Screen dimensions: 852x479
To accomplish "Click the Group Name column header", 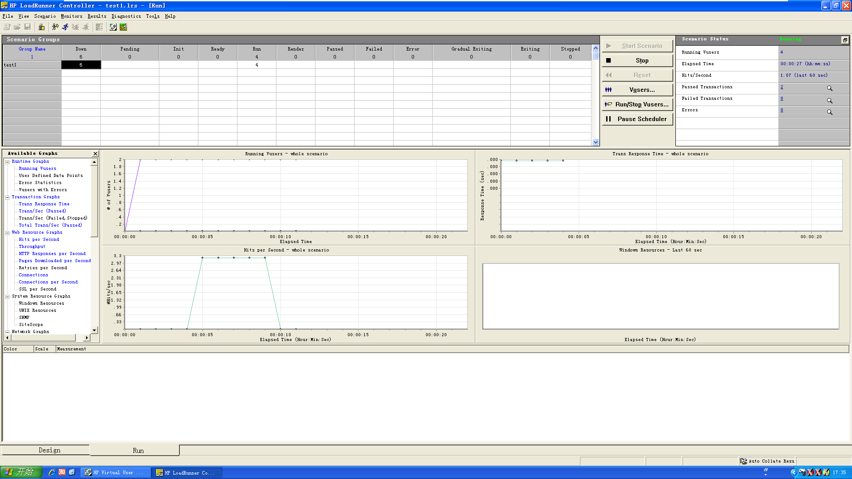I will 32,49.
